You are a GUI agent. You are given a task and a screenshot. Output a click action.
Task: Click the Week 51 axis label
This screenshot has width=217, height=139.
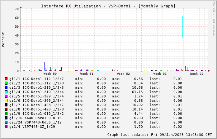pos(87,74)
